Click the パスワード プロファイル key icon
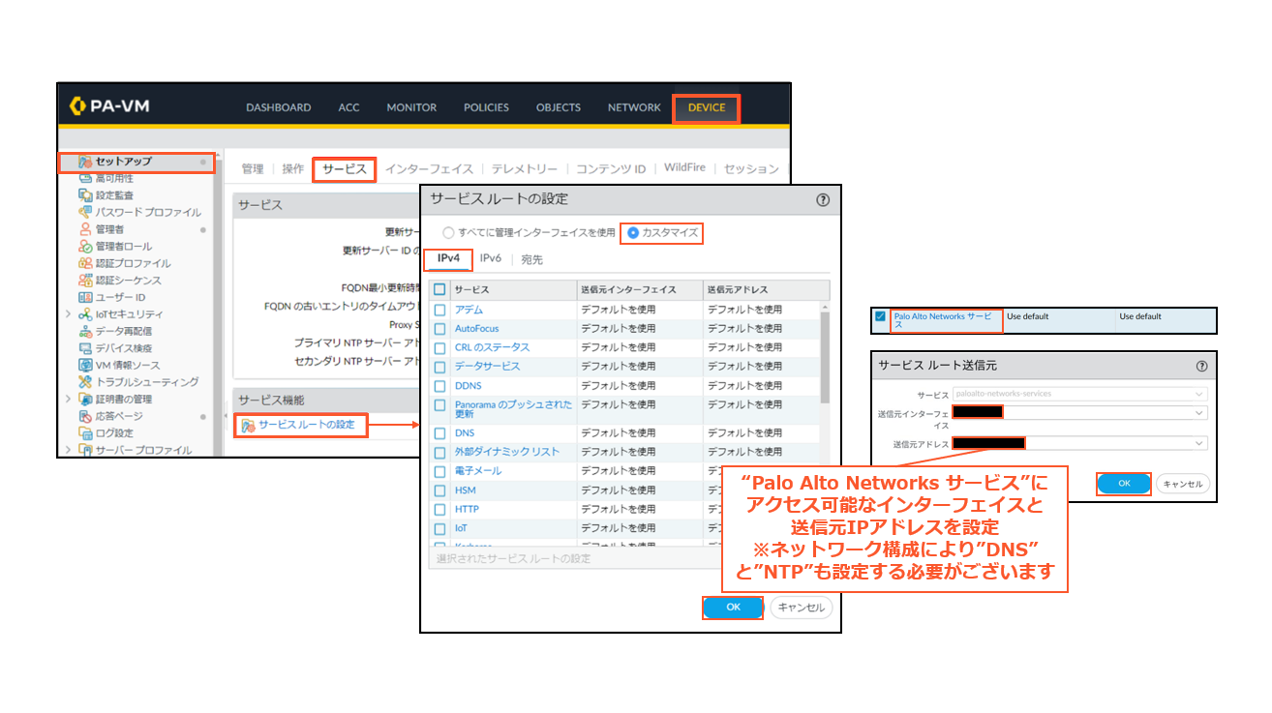The image size is (1272, 713). pos(85,212)
